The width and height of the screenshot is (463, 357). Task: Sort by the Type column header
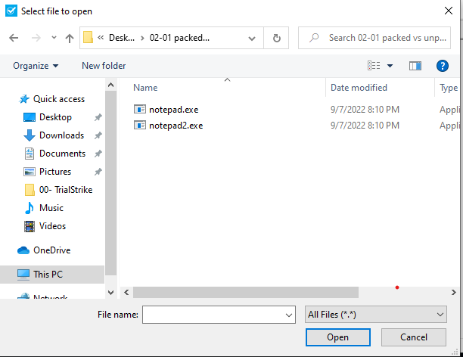click(x=448, y=88)
